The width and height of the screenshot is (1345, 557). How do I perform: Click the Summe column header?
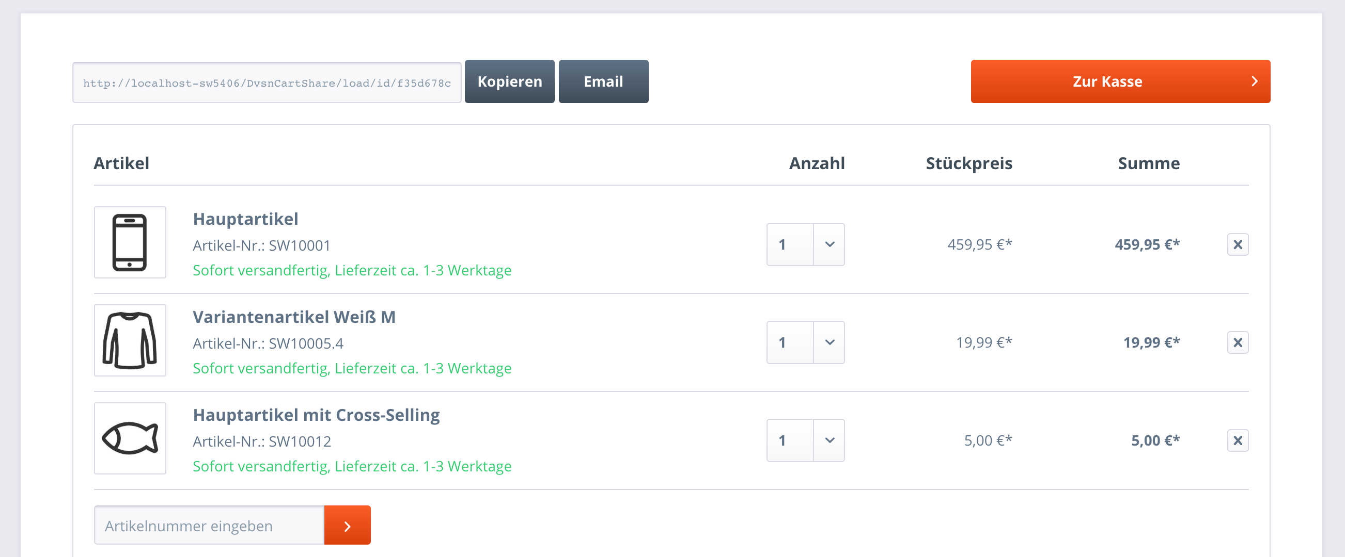(x=1149, y=163)
